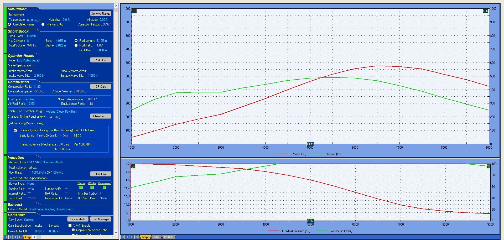Click the % axis label on lower graph

click(488, 166)
